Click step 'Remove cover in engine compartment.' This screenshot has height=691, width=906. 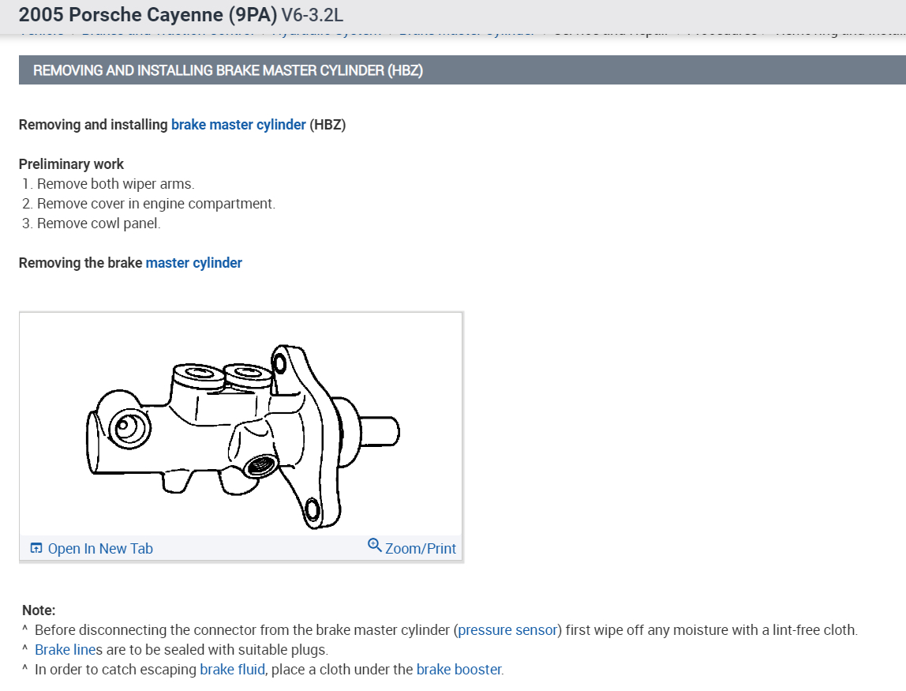point(156,204)
